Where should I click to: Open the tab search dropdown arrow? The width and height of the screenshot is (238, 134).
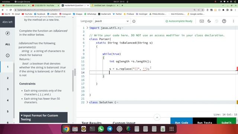(x=223, y=5)
